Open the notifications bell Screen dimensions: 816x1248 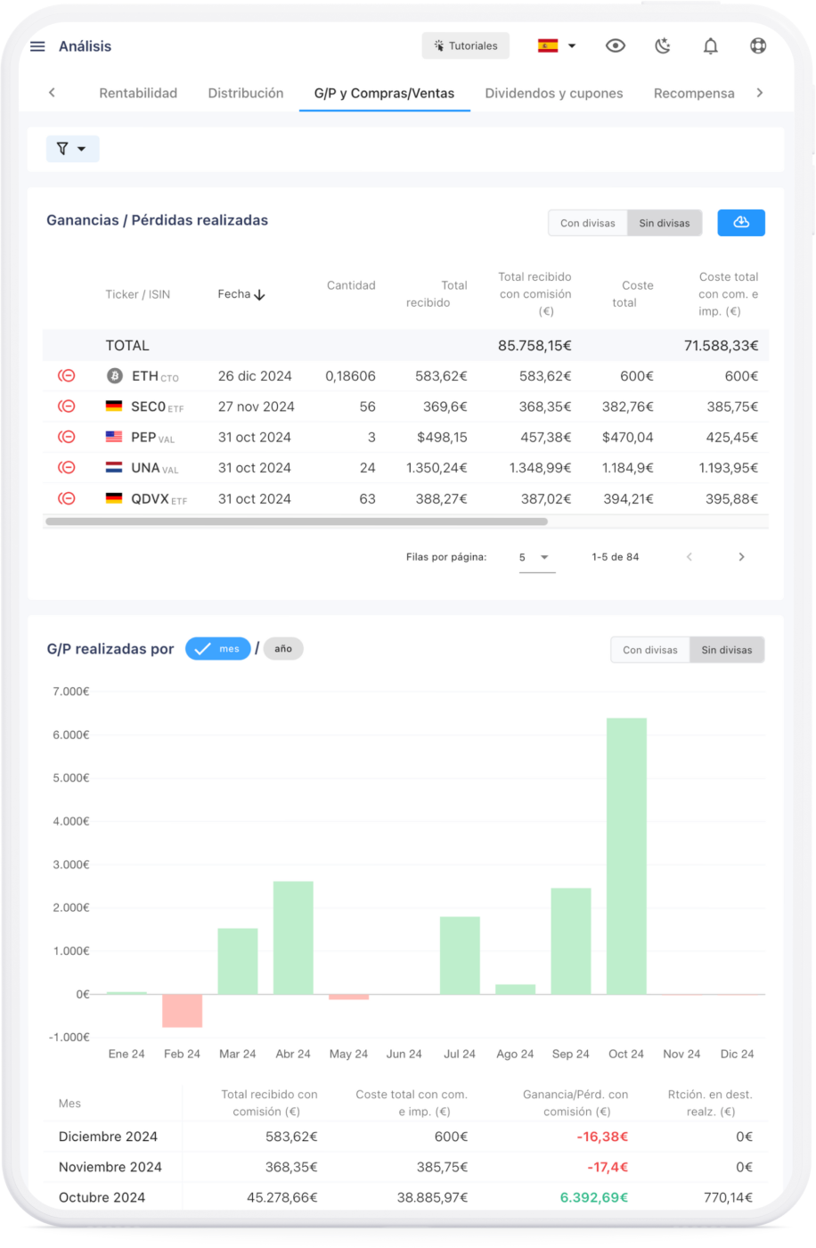pos(710,46)
